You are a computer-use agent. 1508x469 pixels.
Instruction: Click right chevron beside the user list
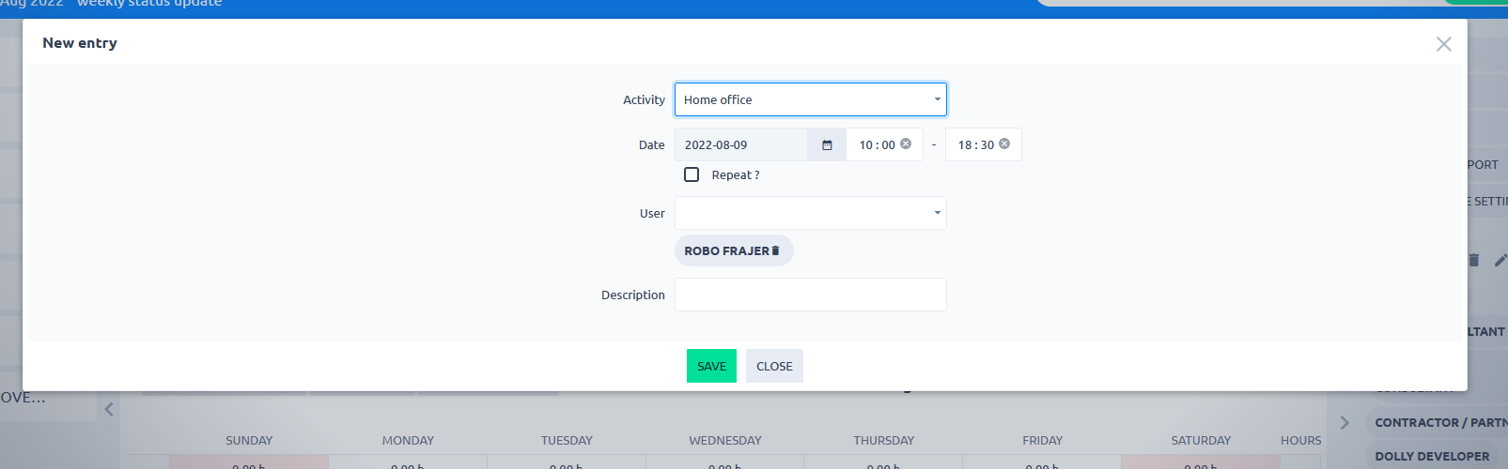(1345, 423)
